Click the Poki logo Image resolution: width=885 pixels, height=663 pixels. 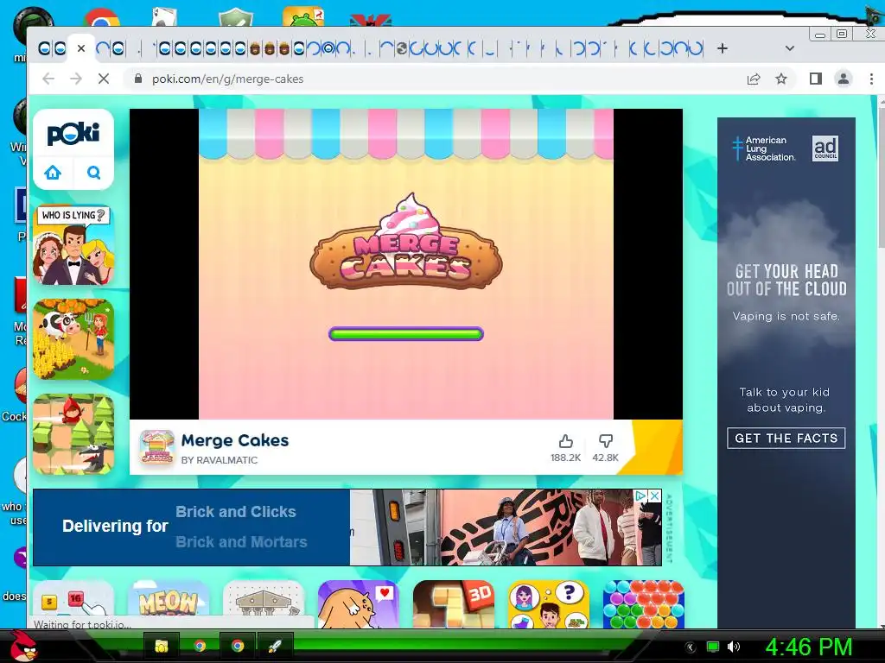click(73, 134)
